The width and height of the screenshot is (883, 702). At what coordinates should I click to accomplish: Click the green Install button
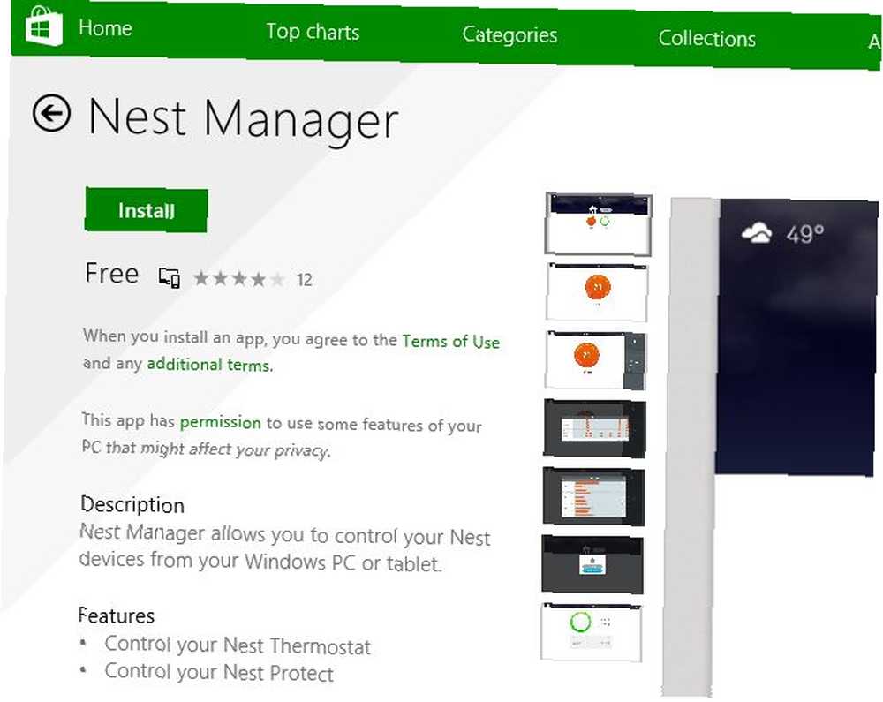coord(147,210)
